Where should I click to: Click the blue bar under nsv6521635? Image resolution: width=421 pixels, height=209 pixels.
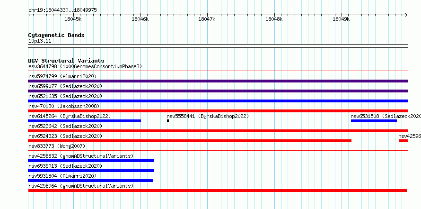(218, 101)
